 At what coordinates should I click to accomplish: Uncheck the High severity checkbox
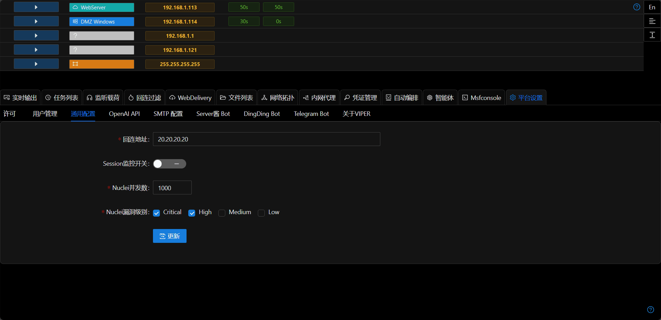tap(192, 213)
